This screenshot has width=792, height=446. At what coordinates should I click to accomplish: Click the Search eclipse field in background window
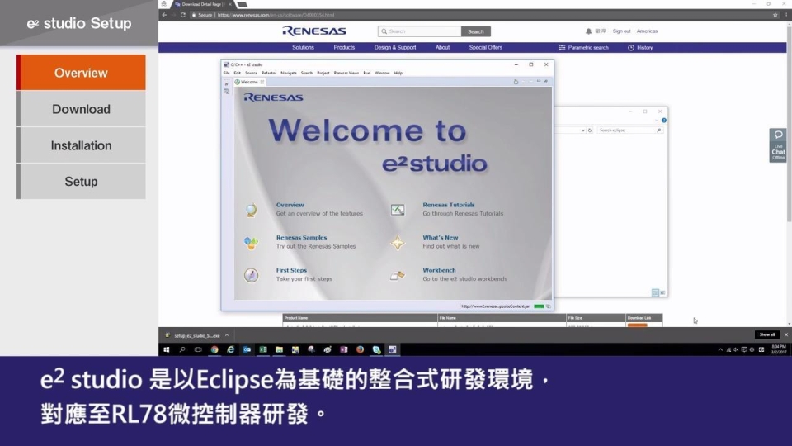coord(629,130)
